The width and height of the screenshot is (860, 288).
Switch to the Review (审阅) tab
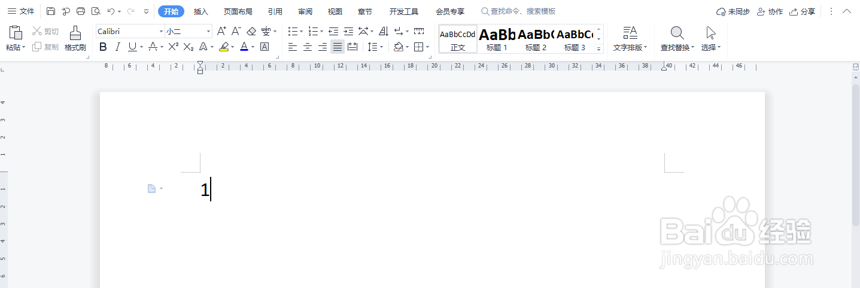[305, 11]
